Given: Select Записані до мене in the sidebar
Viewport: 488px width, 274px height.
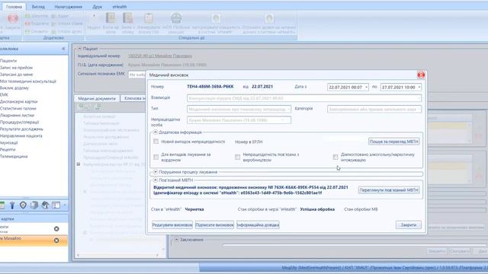Looking at the screenshot, I should coord(16,75).
